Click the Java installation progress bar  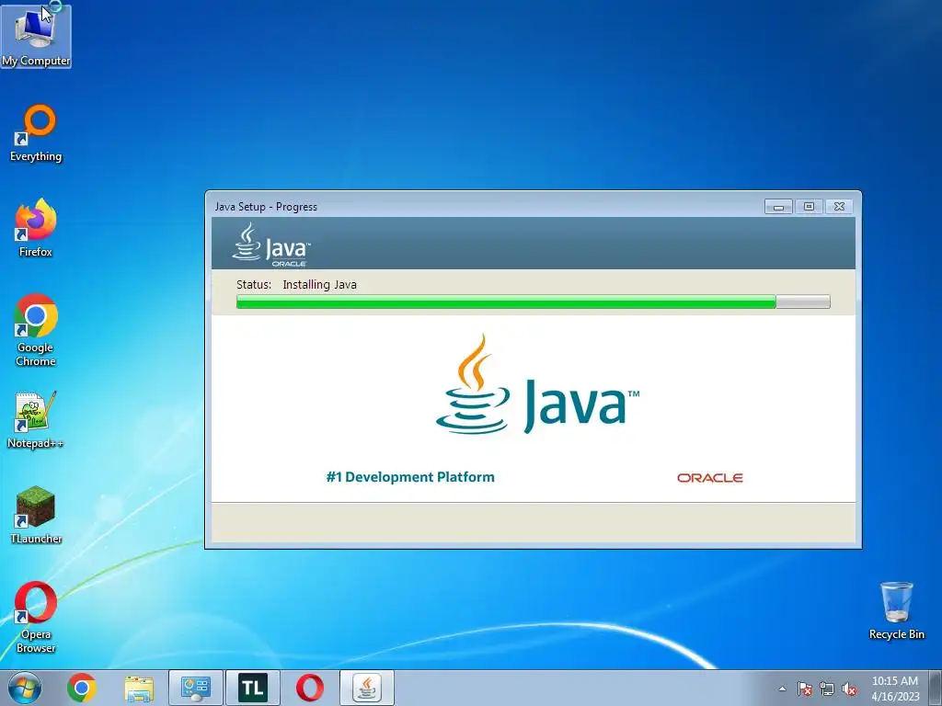coord(533,302)
